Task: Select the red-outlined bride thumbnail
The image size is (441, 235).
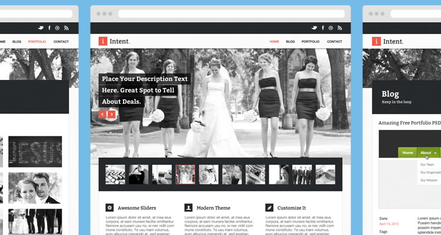Action: [185, 174]
